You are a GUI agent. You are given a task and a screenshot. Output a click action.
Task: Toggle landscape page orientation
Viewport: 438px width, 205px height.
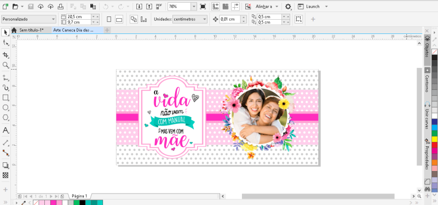tap(119, 19)
